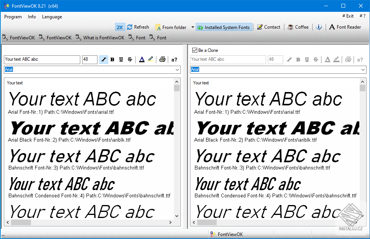Click the right font size field

[275, 60]
